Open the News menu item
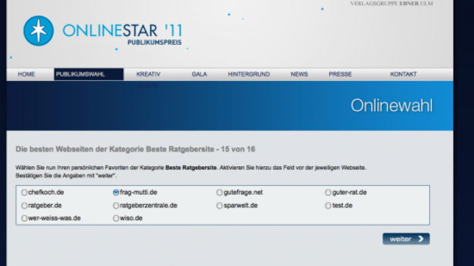 pos(300,74)
